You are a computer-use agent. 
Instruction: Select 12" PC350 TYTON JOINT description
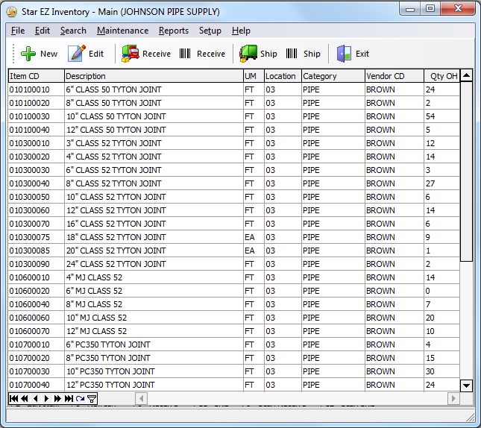click(x=110, y=385)
